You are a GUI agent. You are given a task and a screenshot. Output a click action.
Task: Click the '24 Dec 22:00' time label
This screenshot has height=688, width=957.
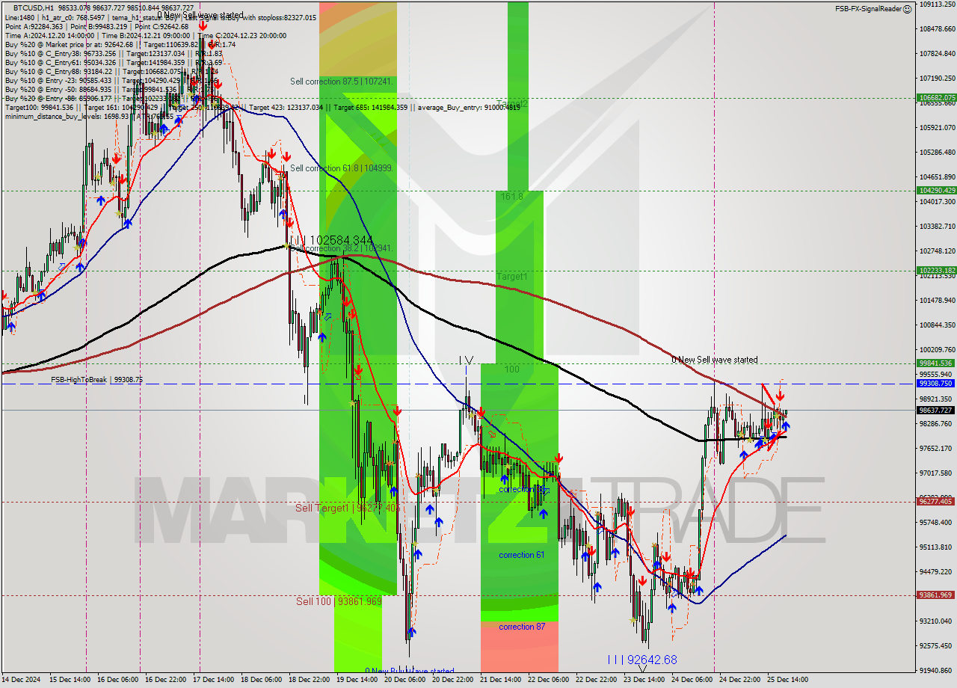[x=741, y=680]
